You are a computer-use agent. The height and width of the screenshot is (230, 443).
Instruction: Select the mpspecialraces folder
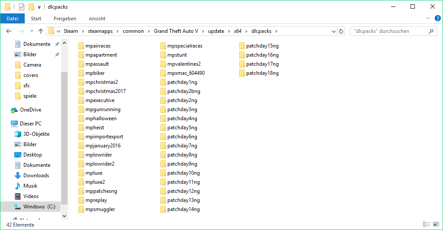tap(185, 46)
